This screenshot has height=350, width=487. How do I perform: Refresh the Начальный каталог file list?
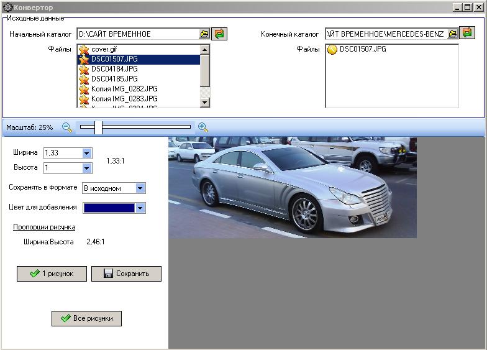click(219, 34)
